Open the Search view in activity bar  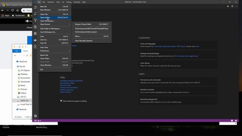[35, 14]
